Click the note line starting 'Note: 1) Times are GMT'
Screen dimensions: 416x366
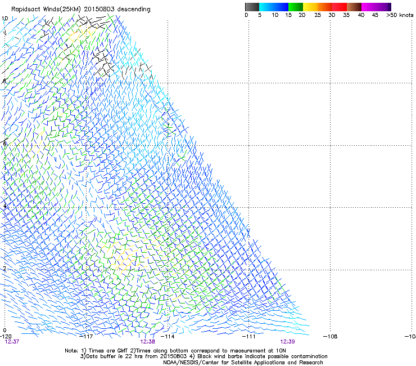[x=175, y=351]
